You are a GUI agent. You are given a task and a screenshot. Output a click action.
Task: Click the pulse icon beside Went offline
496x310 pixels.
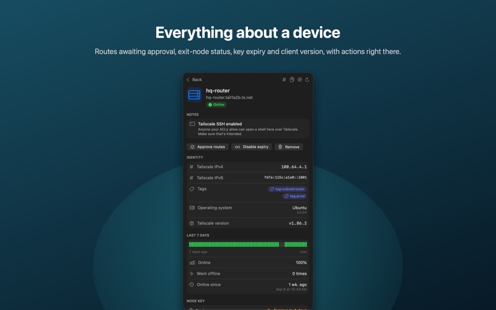(x=192, y=273)
